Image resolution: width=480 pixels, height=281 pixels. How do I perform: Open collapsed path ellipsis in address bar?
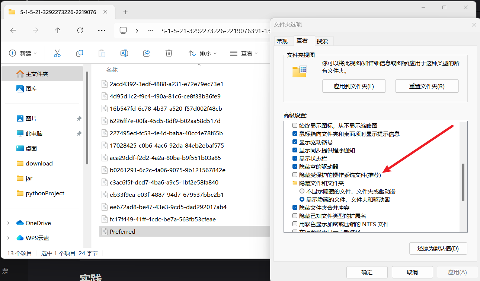coord(150,31)
